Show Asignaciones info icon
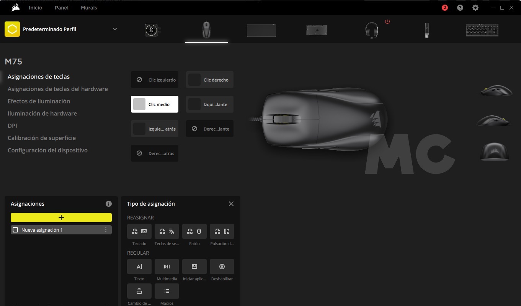The width and height of the screenshot is (521, 306). tap(109, 204)
